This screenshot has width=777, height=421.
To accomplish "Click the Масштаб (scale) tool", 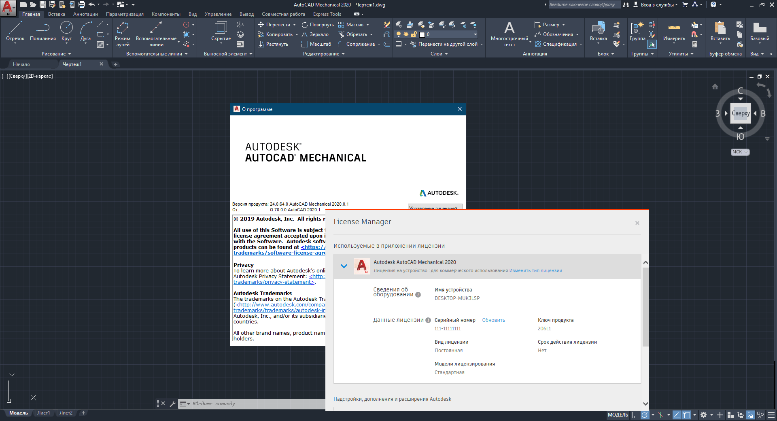I will [316, 44].
